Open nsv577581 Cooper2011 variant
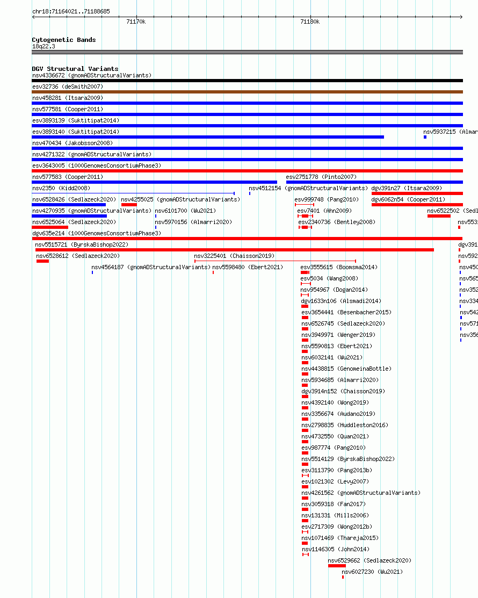478x598 pixels. point(248,114)
